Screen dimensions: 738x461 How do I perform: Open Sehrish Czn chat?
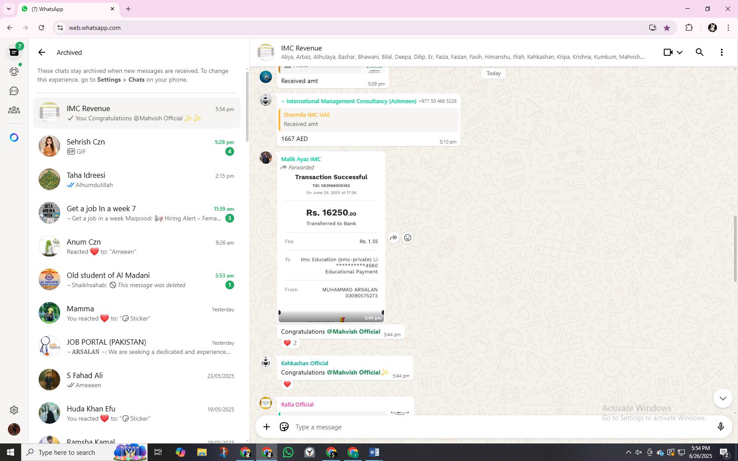point(137,146)
